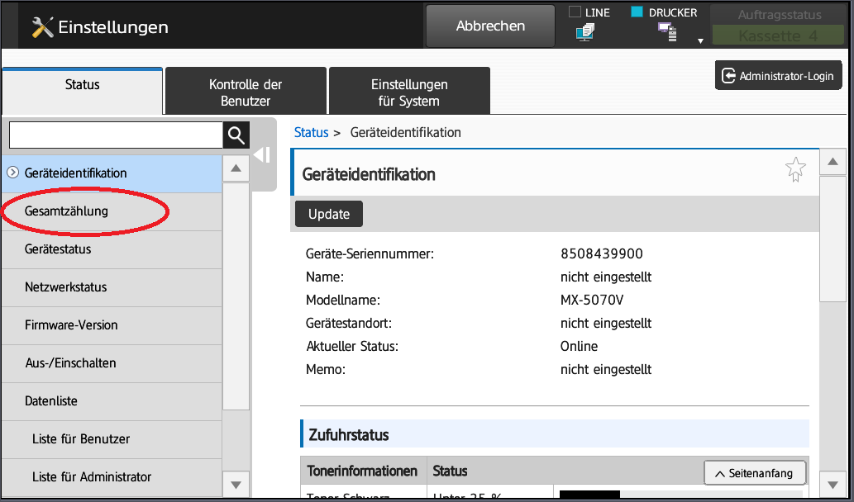This screenshot has width=854, height=502.
Task: Click the Toner Schwarz level bar
Action: (680, 495)
